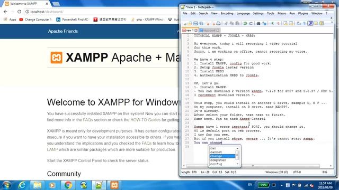
Task: Close the 'new 1' tab using its X
Action: 196,31
